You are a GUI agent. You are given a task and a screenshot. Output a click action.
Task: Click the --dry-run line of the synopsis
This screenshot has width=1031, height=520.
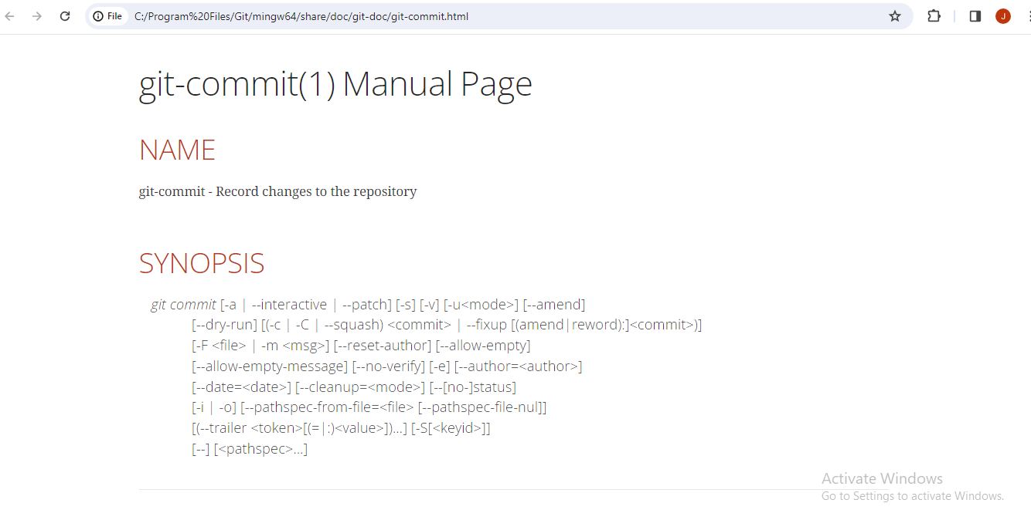click(223, 324)
